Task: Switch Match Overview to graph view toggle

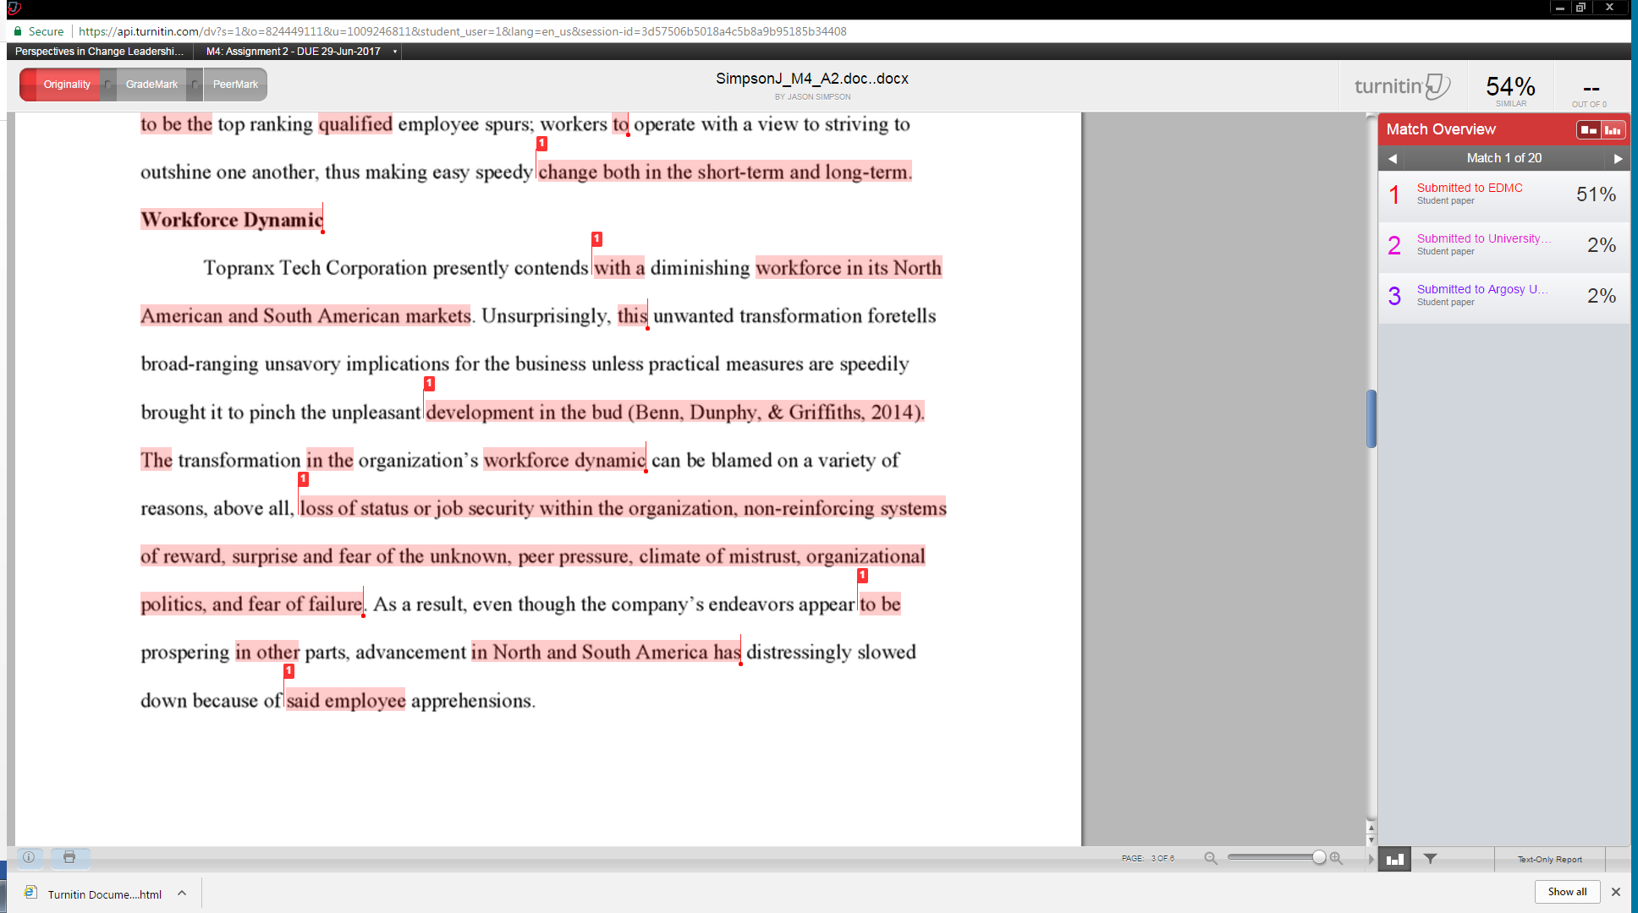Action: point(1614,129)
